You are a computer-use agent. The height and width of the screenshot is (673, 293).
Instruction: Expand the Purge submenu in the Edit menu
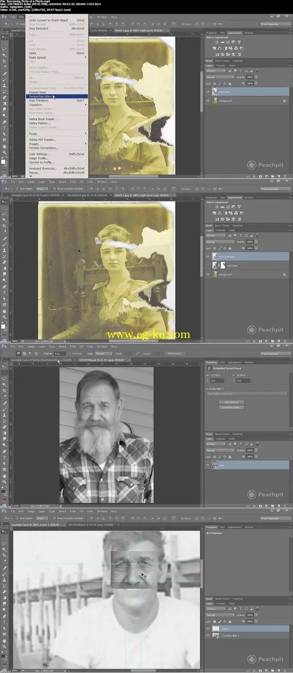click(x=85, y=133)
